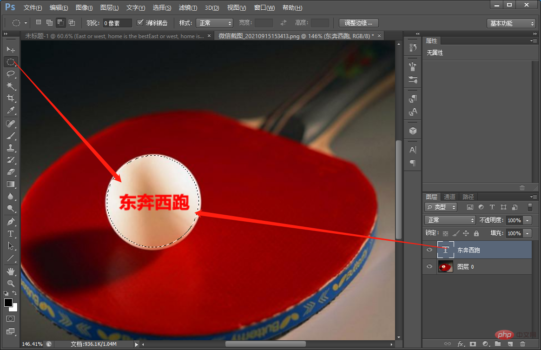Open the 文件(F) menu
The image size is (541, 350).
(33, 7)
